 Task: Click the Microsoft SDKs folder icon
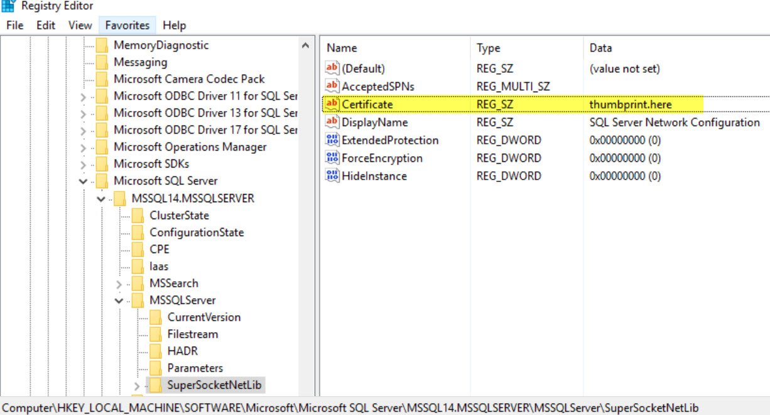102,164
